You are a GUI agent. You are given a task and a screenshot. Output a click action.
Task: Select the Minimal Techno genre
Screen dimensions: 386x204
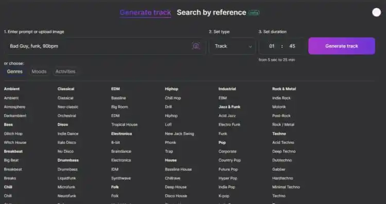pyautogui.click(x=286, y=187)
